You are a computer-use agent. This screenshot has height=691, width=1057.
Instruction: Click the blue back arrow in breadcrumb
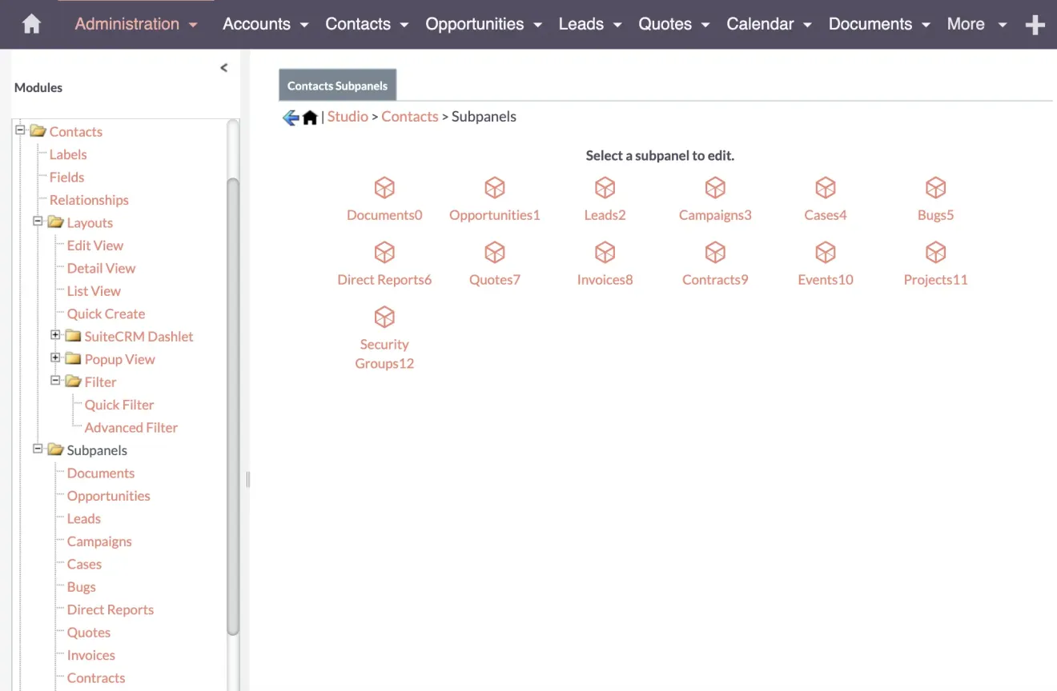[290, 117]
